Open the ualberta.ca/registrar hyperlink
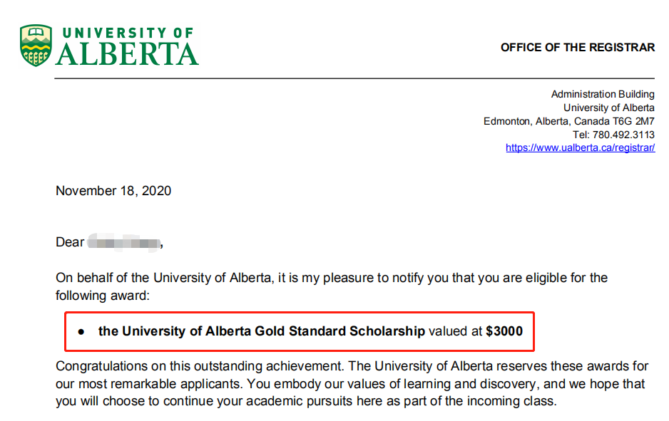The width and height of the screenshot is (669, 421). coord(580,148)
